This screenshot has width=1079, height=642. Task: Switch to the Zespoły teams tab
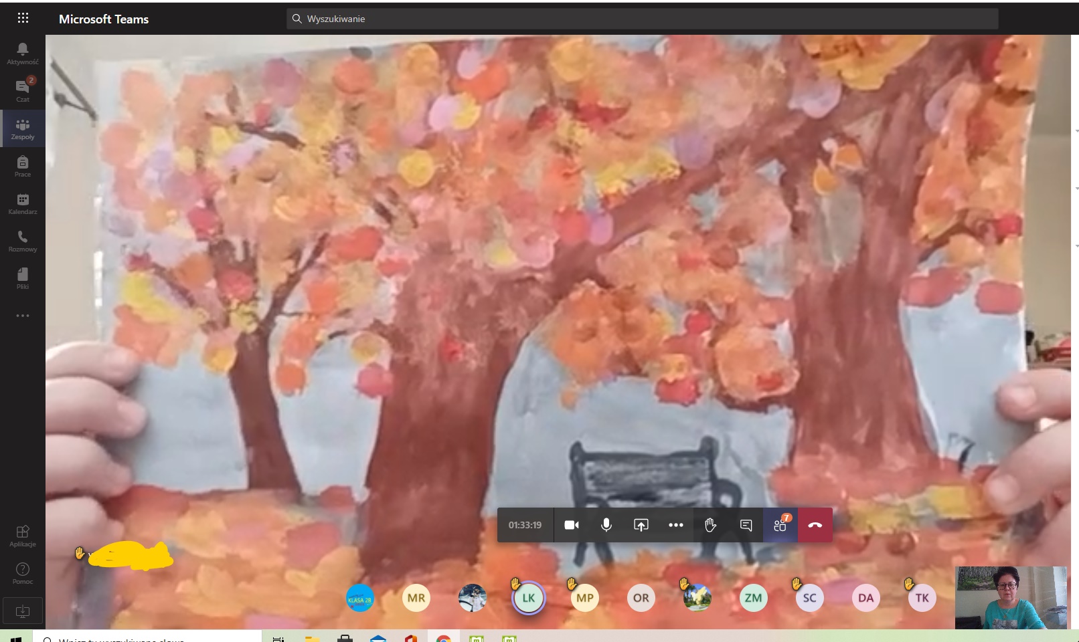[x=23, y=128]
